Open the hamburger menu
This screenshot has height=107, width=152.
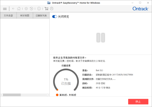coord(5,9)
